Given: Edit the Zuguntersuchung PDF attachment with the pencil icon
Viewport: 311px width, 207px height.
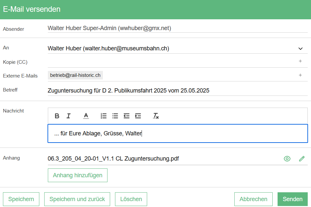Looking at the screenshot, I should [302, 159].
